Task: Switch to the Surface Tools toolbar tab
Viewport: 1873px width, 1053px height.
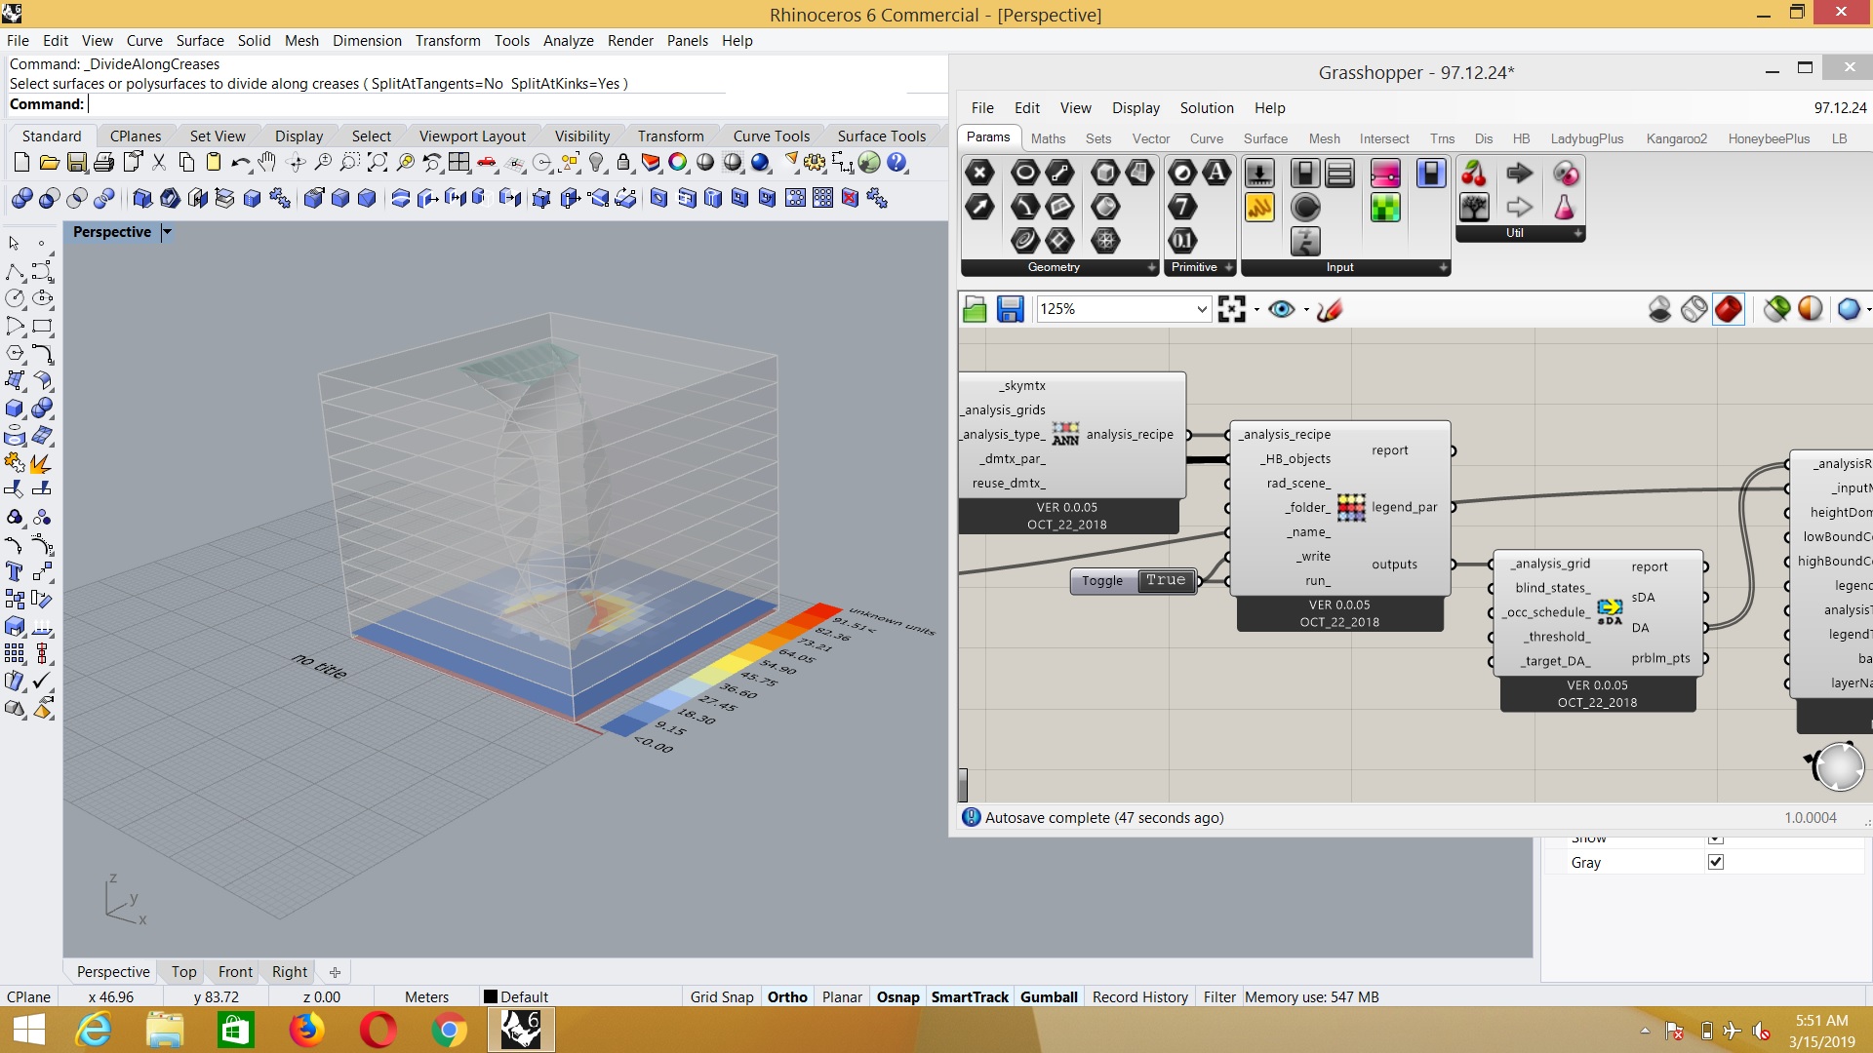Action: pos(882,136)
